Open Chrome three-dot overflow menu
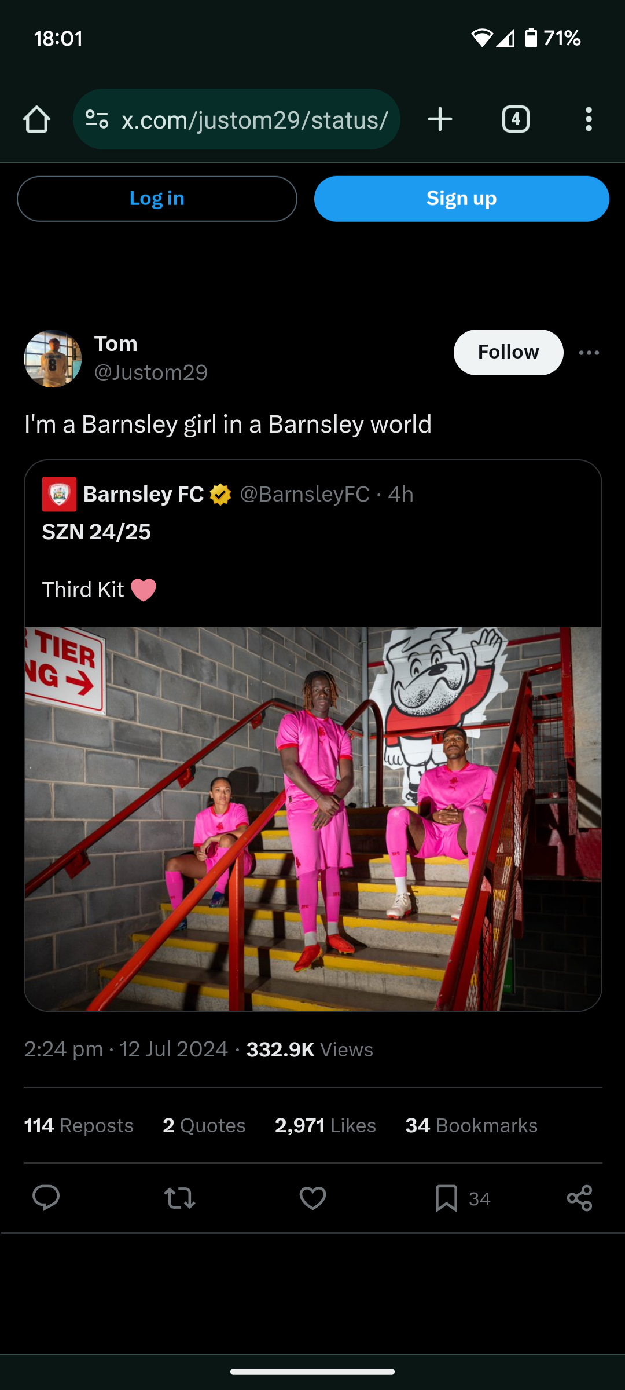The height and width of the screenshot is (1390, 625). 589,119
